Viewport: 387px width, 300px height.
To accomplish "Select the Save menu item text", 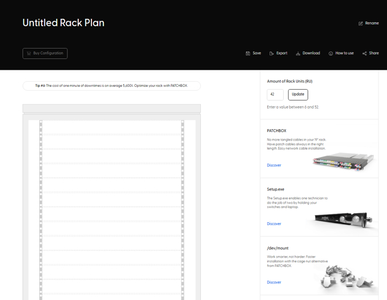I will point(257,53).
